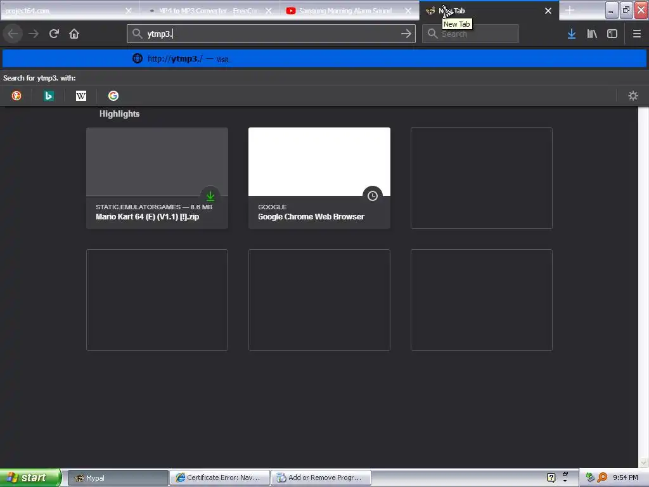Close the New Tab tab
This screenshot has height=487, width=649.
coord(548,11)
